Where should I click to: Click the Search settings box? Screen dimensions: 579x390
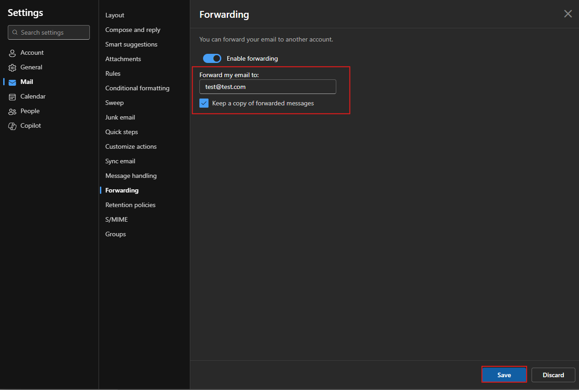pos(52,32)
